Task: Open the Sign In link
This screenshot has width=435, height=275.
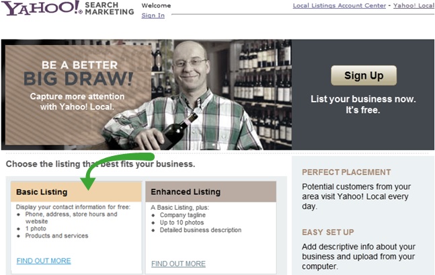Action: [153, 15]
